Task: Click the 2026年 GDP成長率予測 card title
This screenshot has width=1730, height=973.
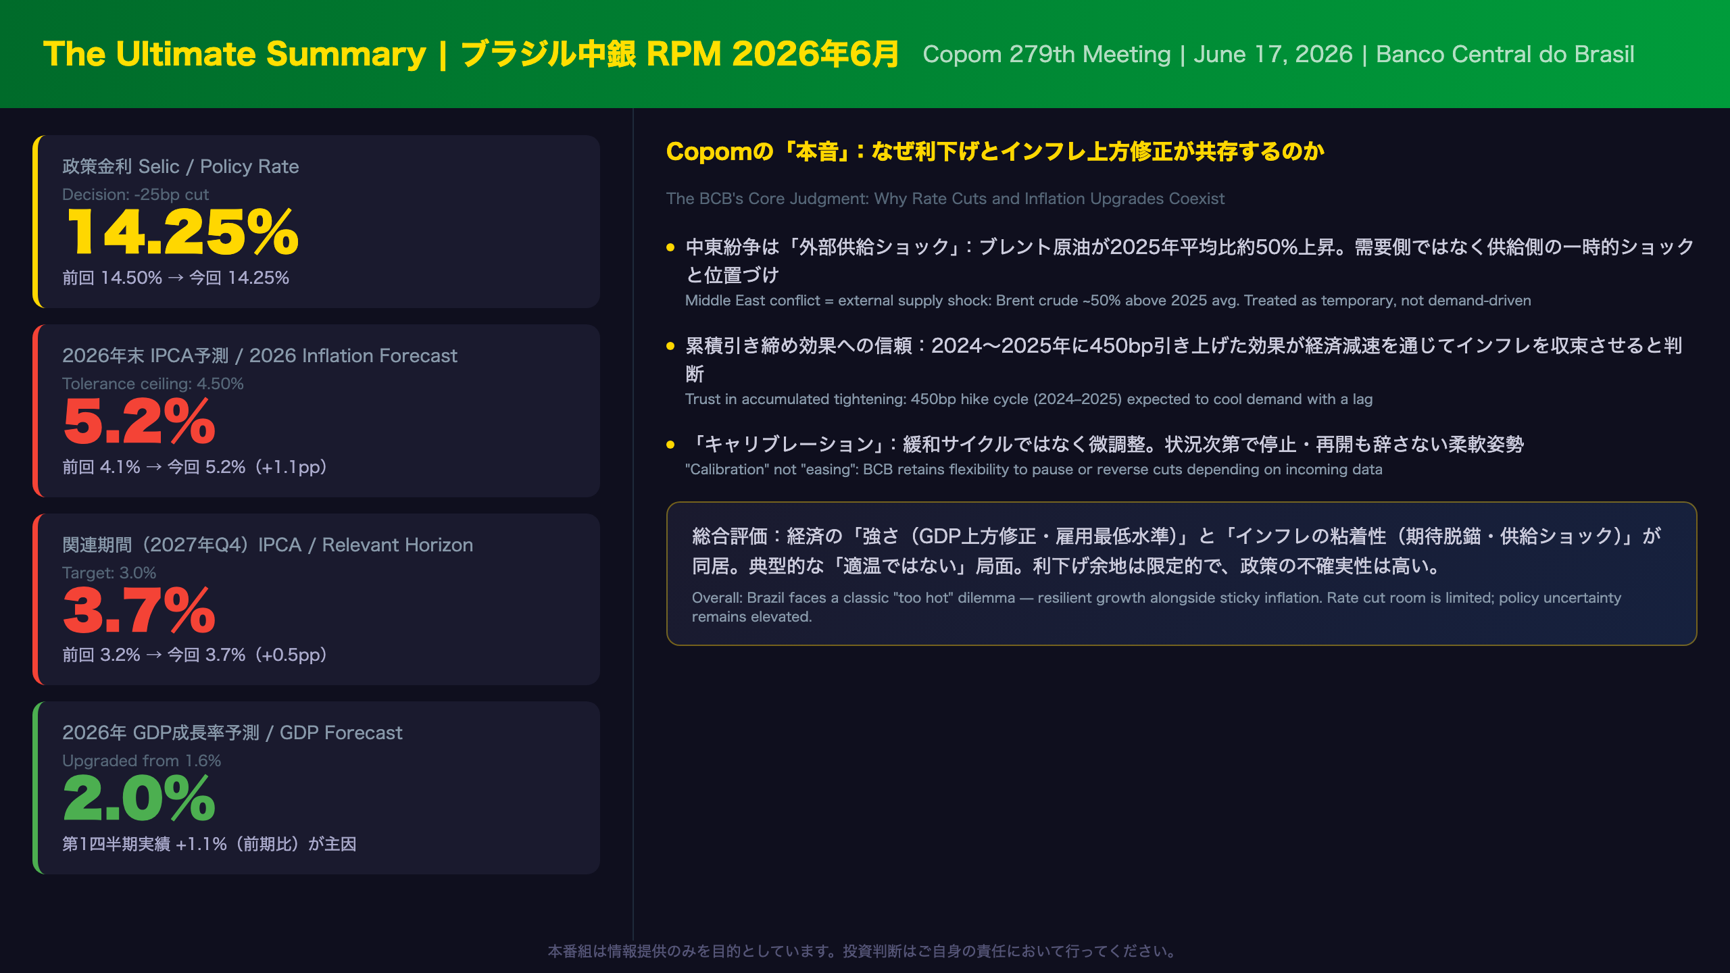Action: (x=232, y=732)
